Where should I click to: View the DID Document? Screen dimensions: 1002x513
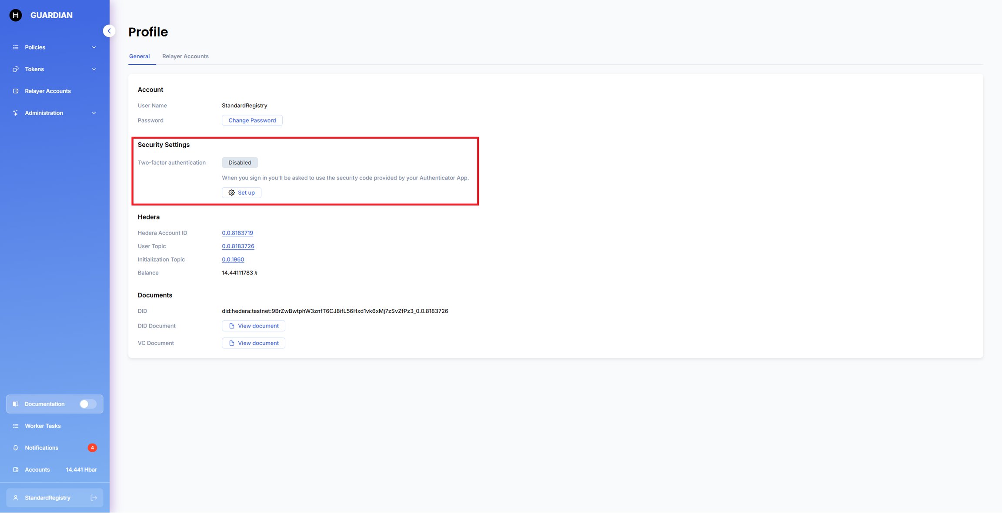tap(254, 326)
